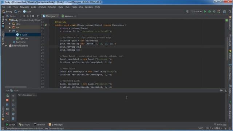
Task: Click the green inspection status square
Action: (x=226, y=20)
